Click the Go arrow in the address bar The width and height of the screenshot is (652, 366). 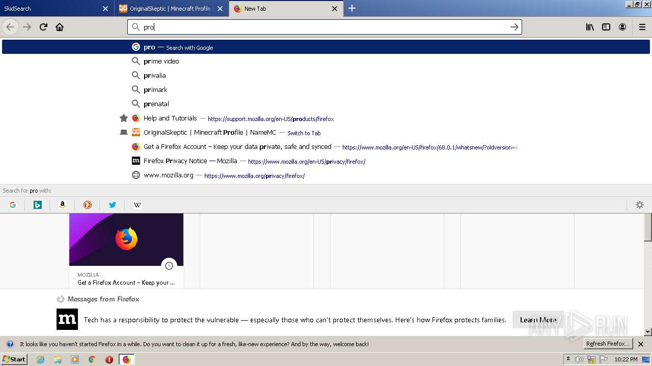514,27
